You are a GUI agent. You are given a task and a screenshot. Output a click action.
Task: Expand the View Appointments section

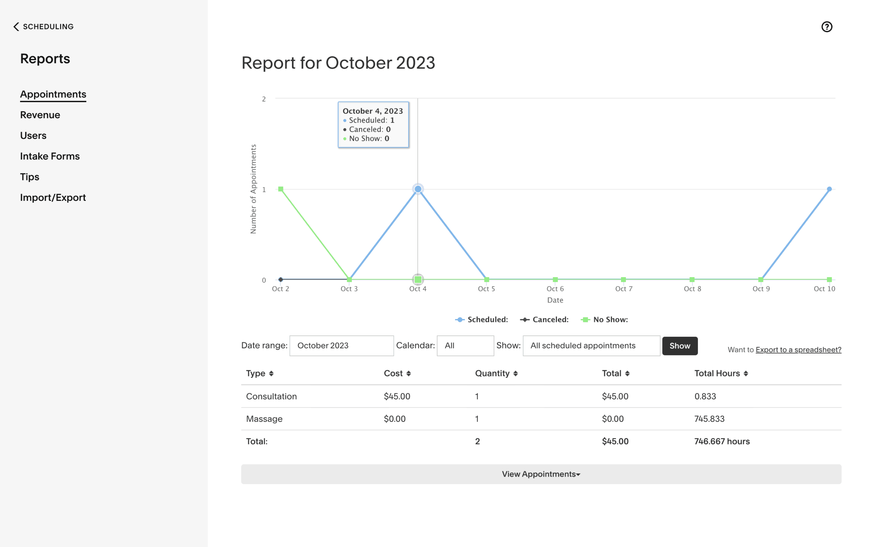pos(541,474)
